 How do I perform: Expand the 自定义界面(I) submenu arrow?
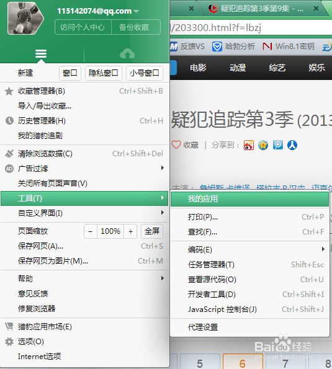click(x=162, y=213)
